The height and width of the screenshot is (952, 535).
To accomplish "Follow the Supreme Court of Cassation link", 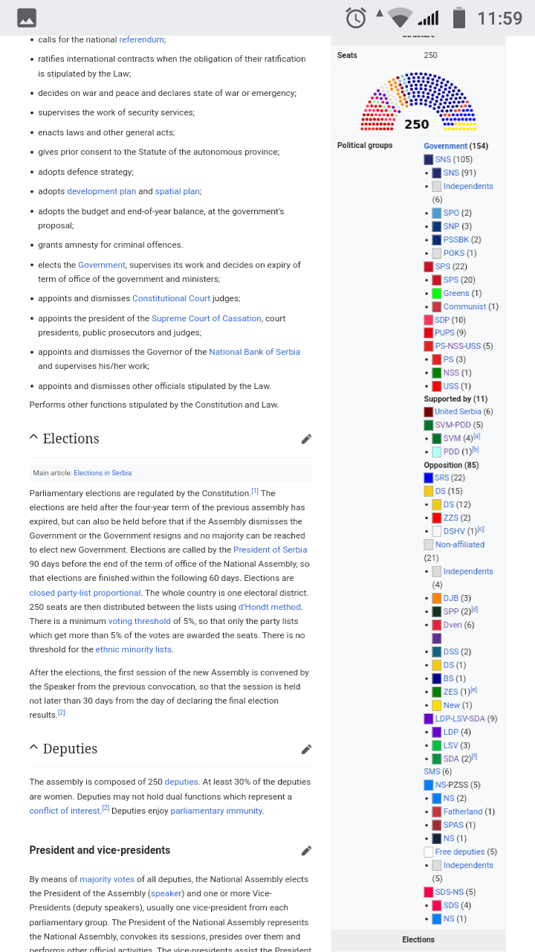I will click(x=207, y=318).
